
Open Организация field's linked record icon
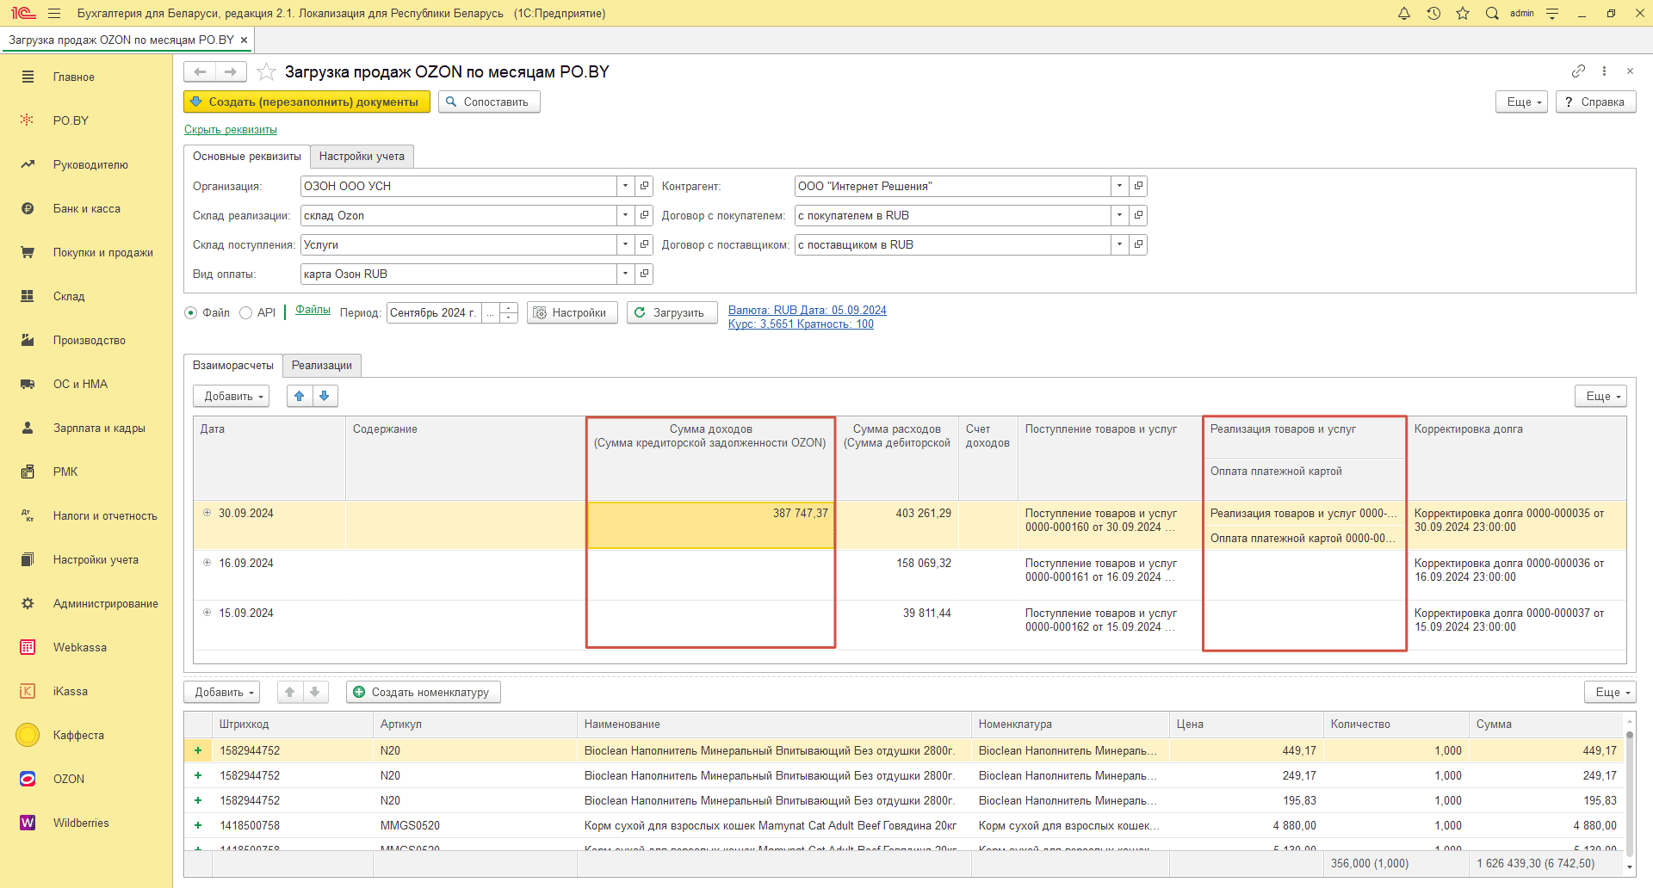[x=644, y=186]
